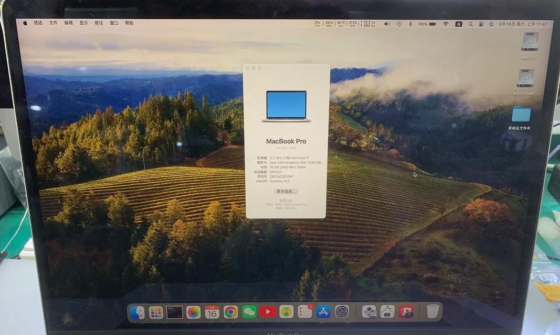Open the App Store from the Dock
The height and width of the screenshot is (335, 560).
tap(324, 311)
